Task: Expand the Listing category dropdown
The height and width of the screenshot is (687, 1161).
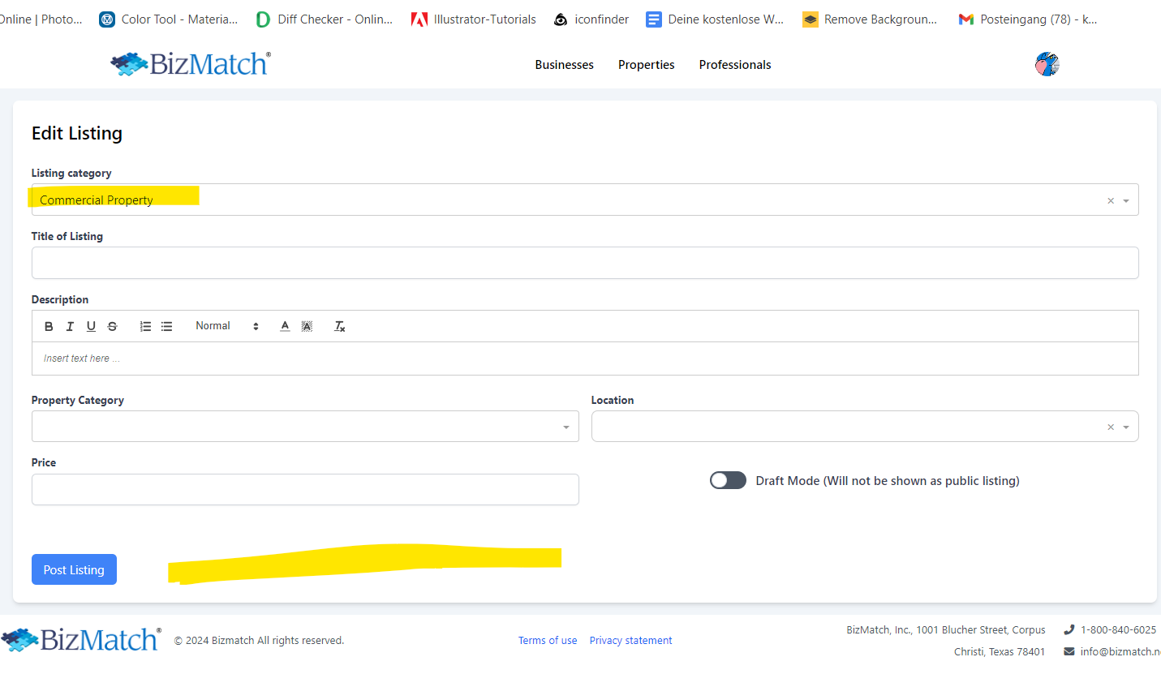Action: (x=1126, y=200)
